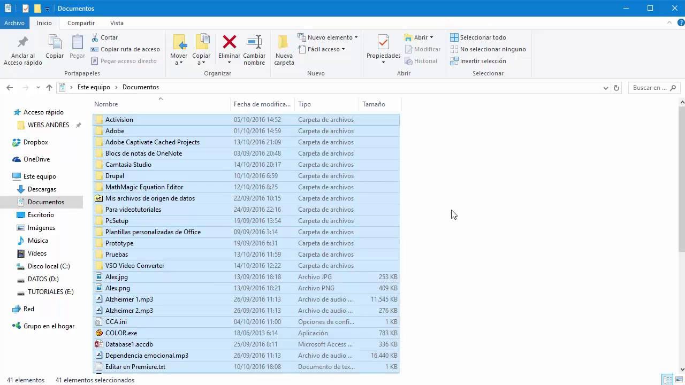Open TUTORIALES (E:) drive

50,292
